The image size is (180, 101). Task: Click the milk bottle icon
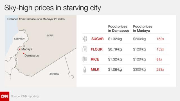coord(85,70)
